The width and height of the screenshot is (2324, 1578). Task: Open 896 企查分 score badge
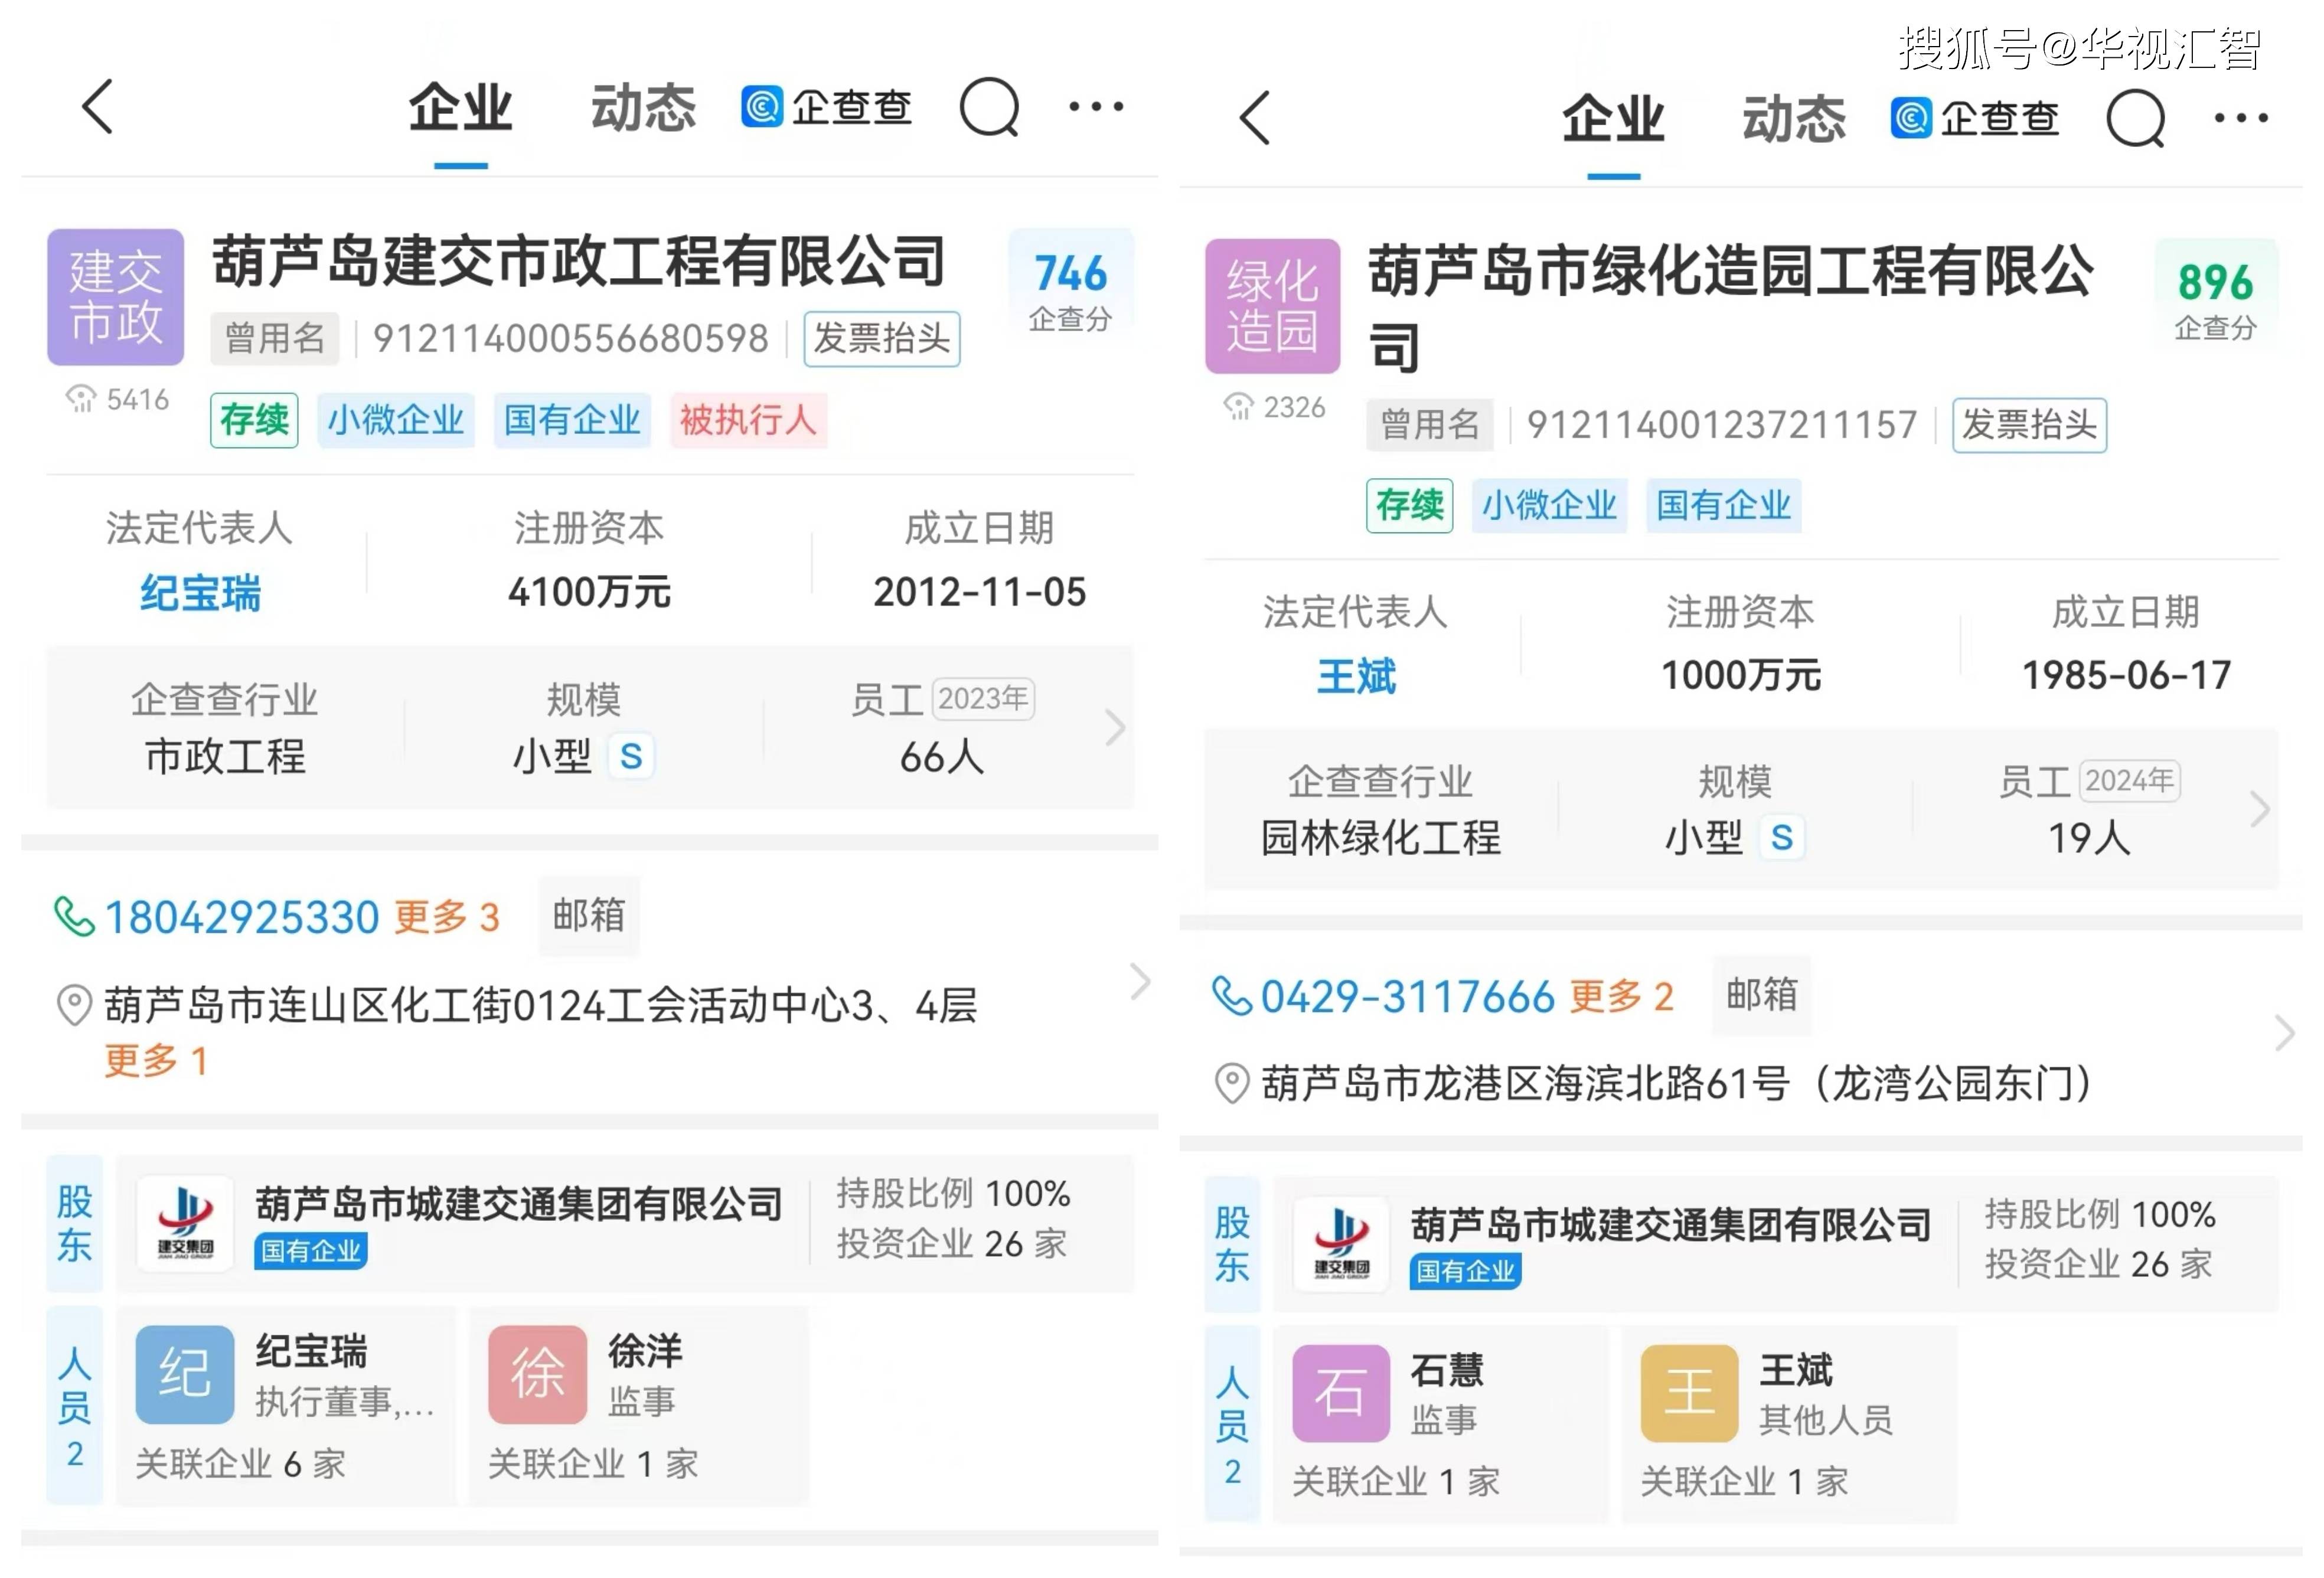click(2216, 299)
